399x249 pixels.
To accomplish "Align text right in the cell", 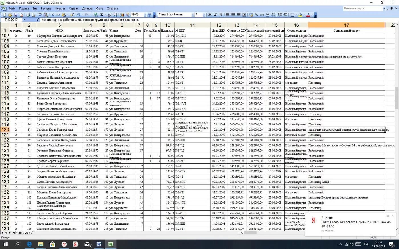I will coord(239,15).
